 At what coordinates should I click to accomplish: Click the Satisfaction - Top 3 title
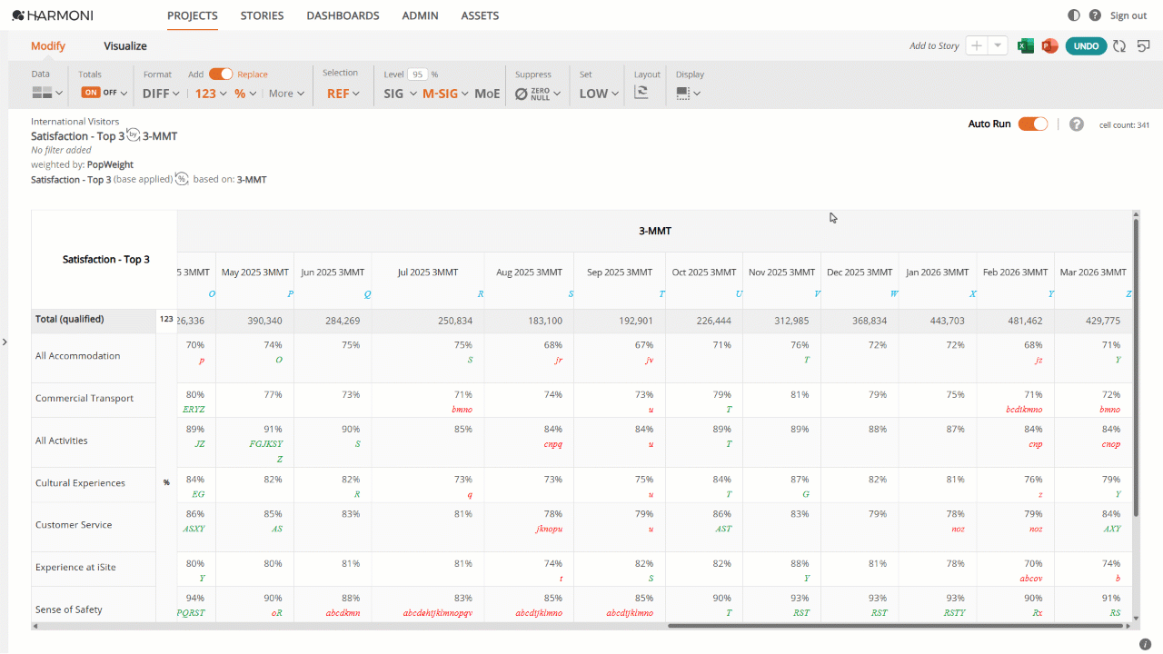(77, 135)
